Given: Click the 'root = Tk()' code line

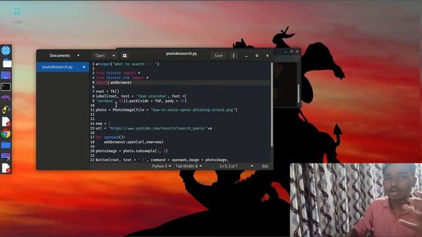Looking at the screenshot, I should (107, 92).
